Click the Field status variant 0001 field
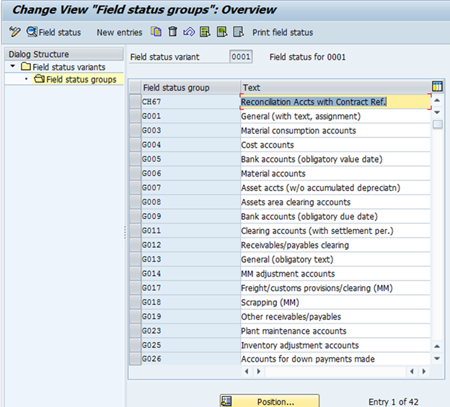Viewport: 450px width, 407px height. pos(241,57)
